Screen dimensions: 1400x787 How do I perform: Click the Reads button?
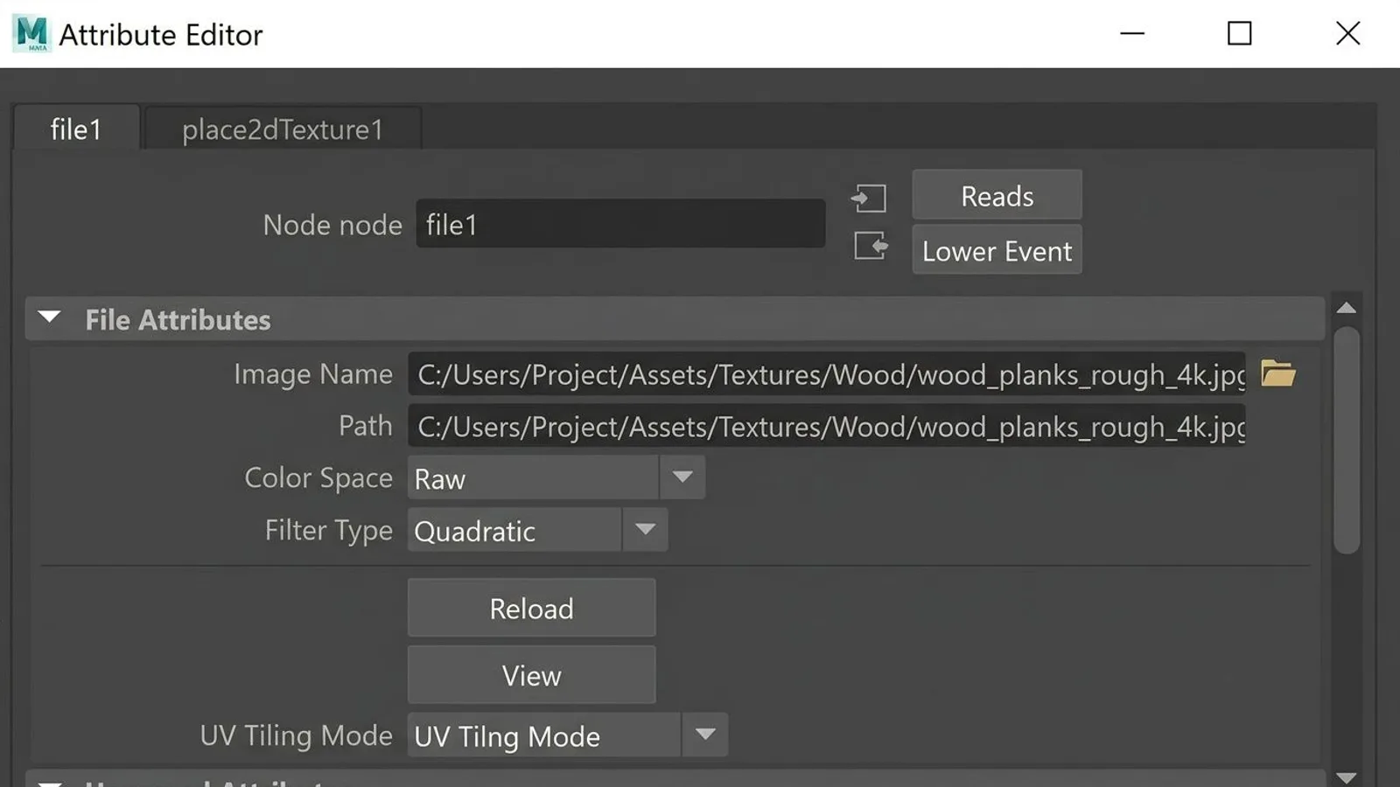click(x=997, y=195)
